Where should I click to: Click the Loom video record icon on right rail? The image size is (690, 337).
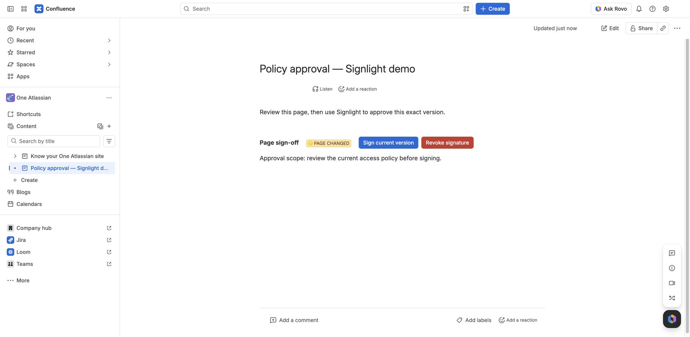coord(672,283)
